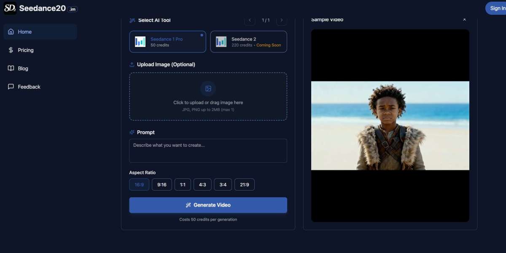This screenshot has height=253, width=506.
Task: Click the Blog book icon
Action: [11, 68]
